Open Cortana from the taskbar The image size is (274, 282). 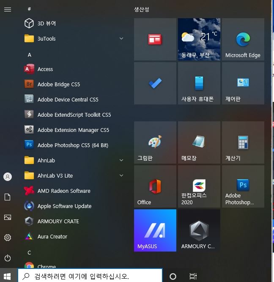click(x=173, y=276)
